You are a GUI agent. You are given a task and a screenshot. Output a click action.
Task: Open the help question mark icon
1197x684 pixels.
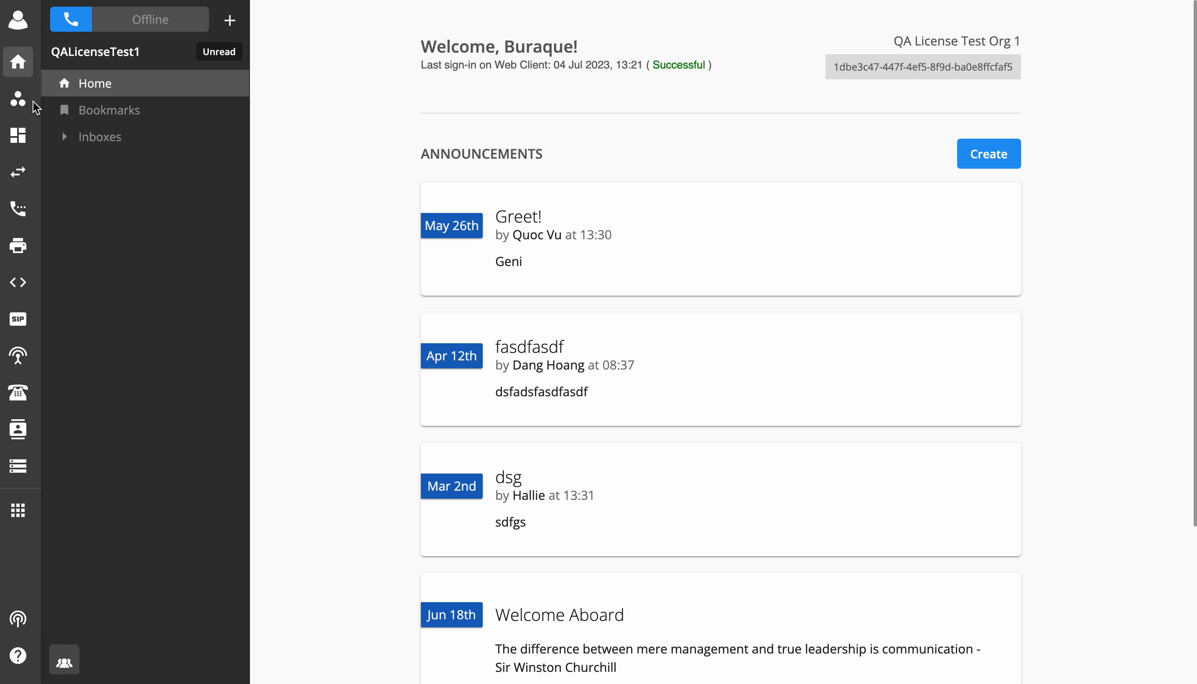click(18, 655)
